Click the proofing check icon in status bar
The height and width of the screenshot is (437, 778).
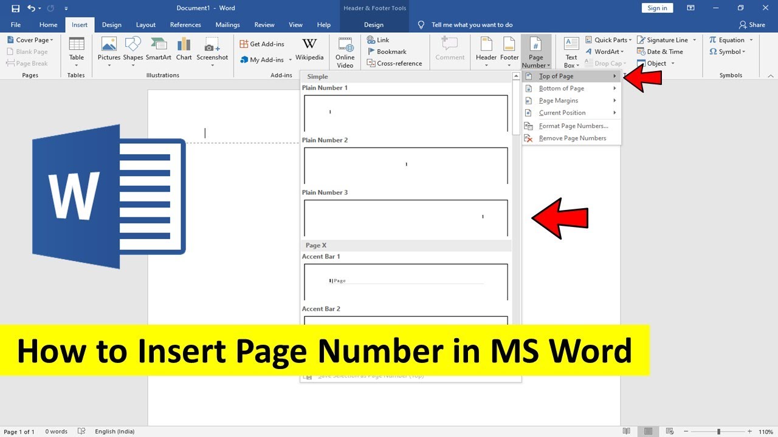(x=81, y=432)
